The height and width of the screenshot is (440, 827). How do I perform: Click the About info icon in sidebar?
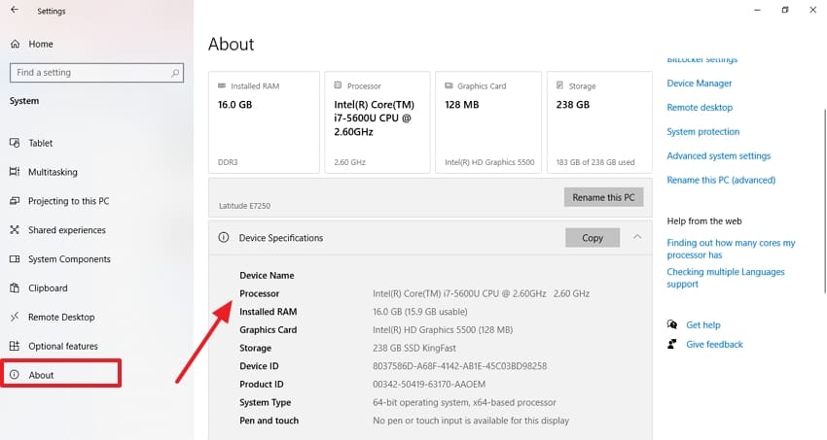[x=15, y=375]
